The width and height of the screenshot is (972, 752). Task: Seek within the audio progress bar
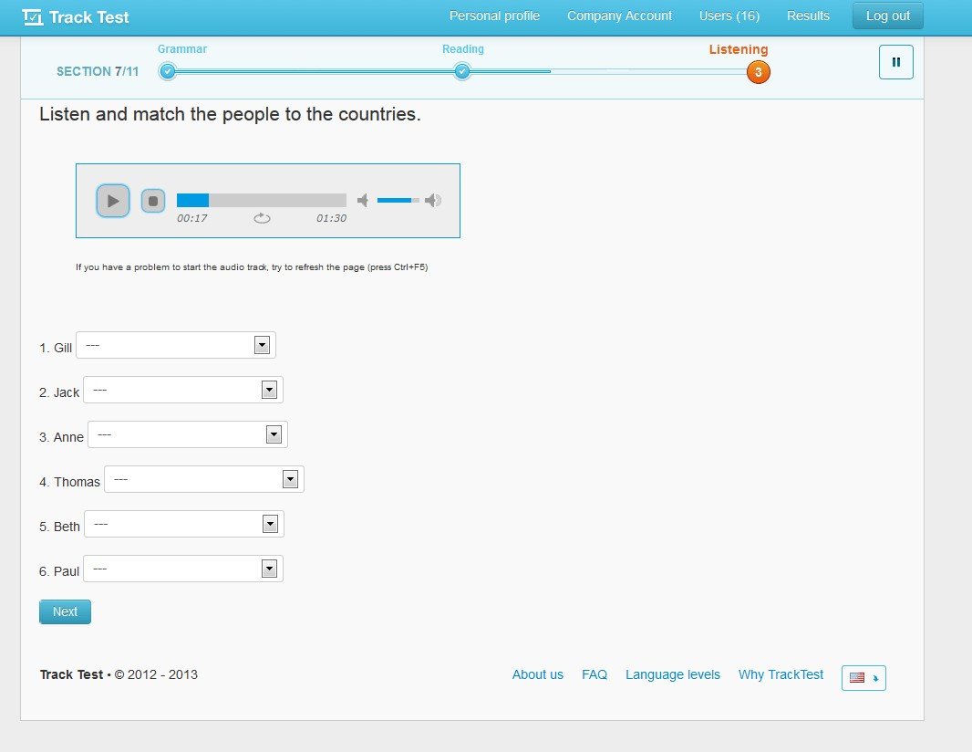pos(262,200)
